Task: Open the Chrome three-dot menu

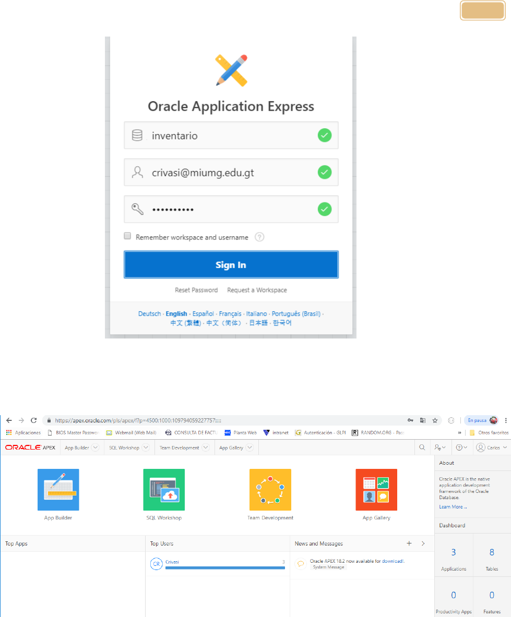Action: pyautogui.click(x=506, y=420)
